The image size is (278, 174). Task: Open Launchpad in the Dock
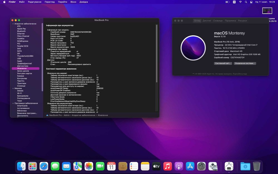[x=33, y=166]
